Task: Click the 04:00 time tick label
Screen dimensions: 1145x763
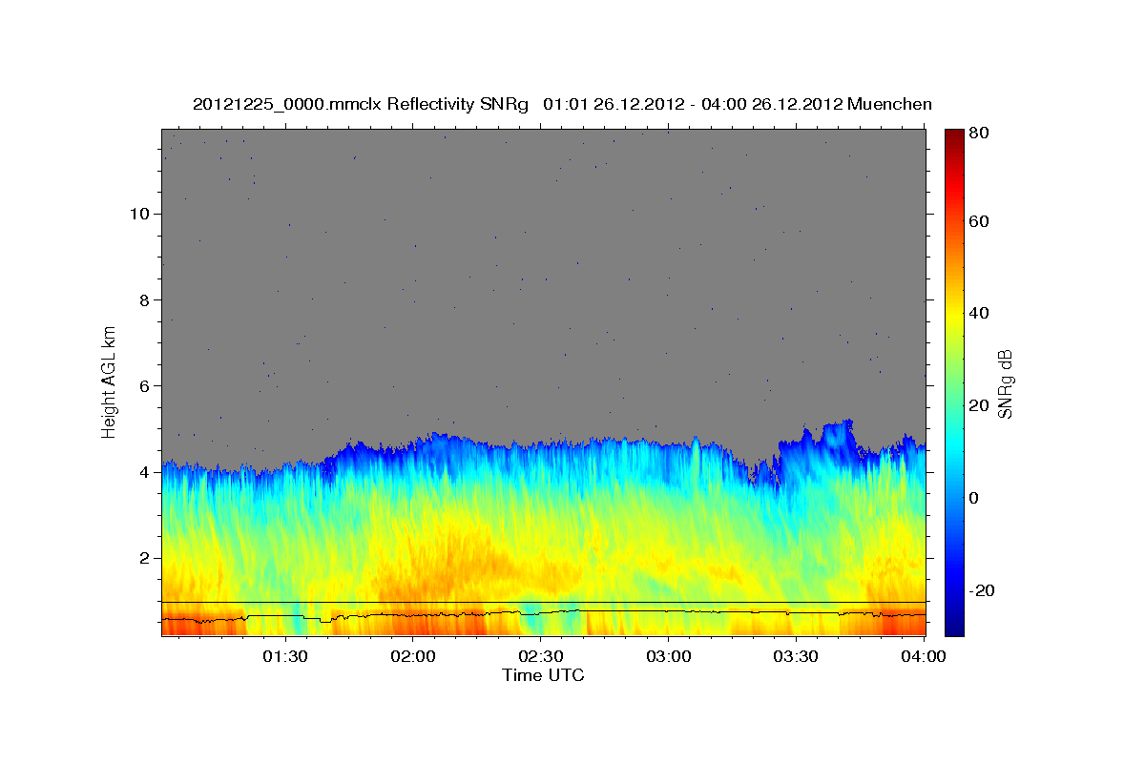Action: tap(925, 657)
